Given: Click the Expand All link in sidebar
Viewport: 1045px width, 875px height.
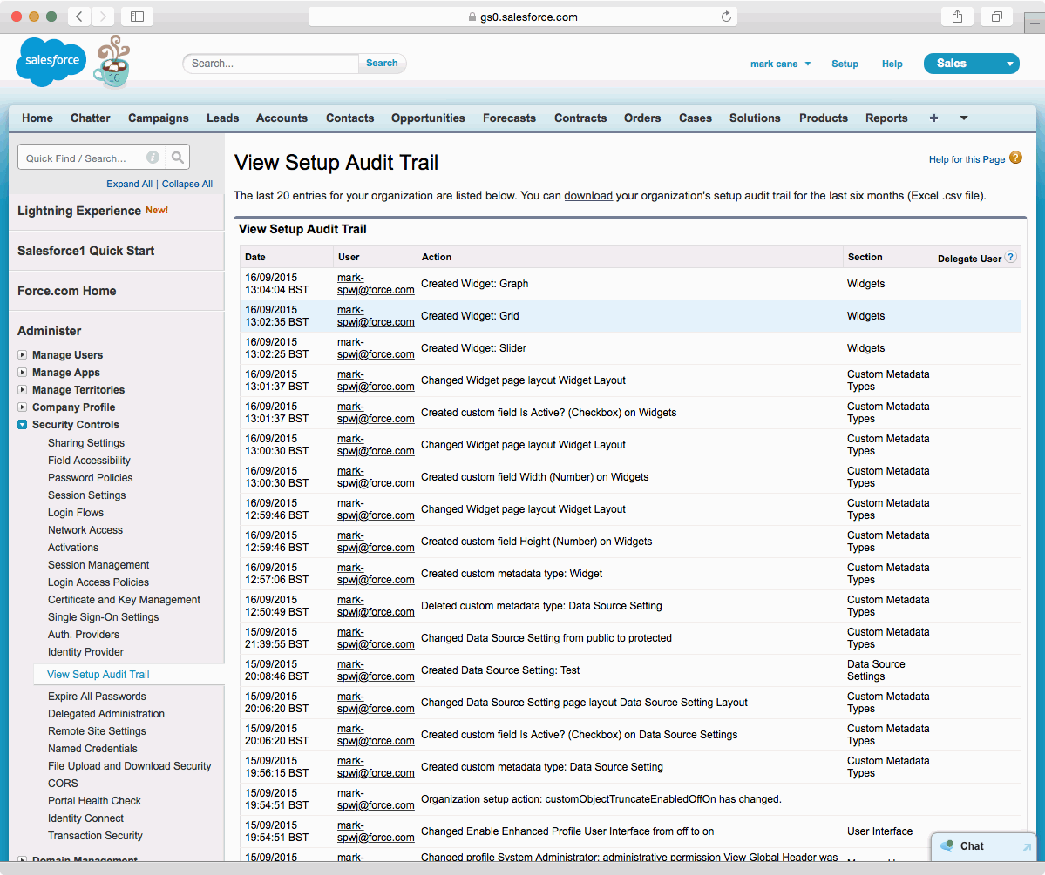Looking at the screenshot, I should click(129, 184).
